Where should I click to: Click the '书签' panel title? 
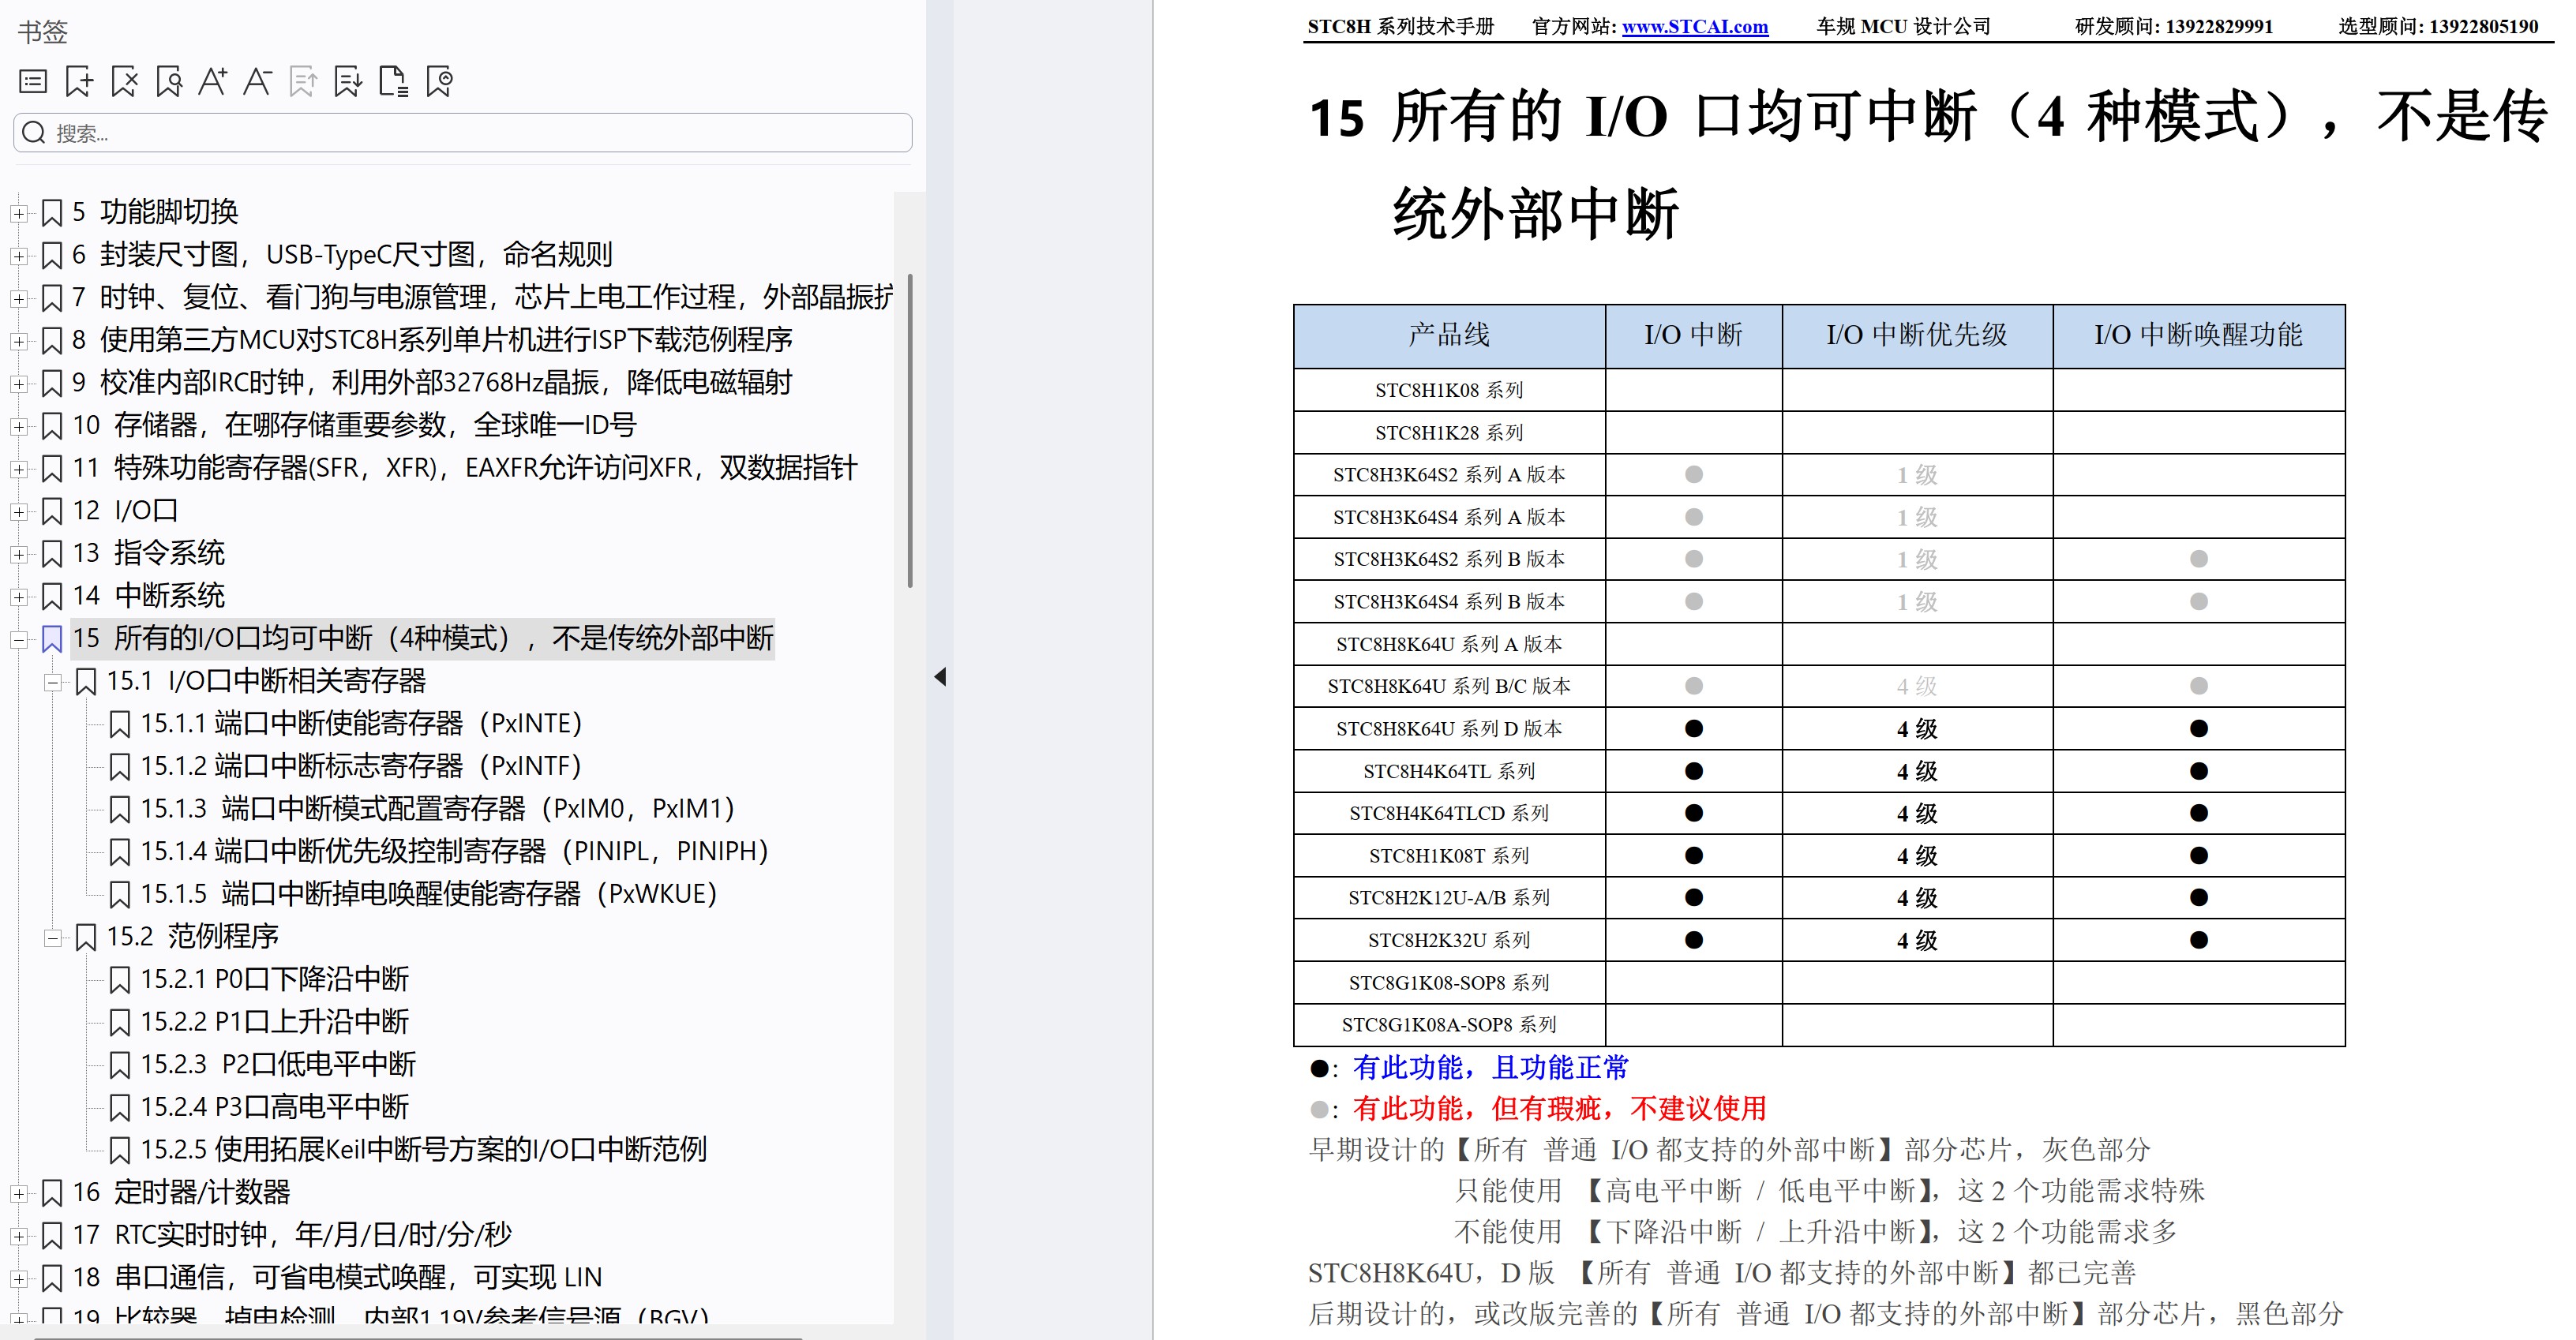pyautogui.click(x=43, y=32)
